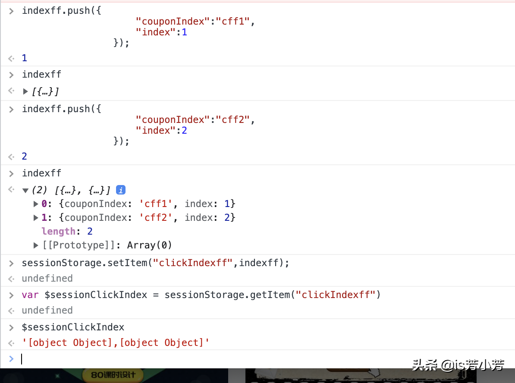Viewport: 515px width, 383px height.
Task: Click the return value 2 from second push
Action: tap(24, 157)
